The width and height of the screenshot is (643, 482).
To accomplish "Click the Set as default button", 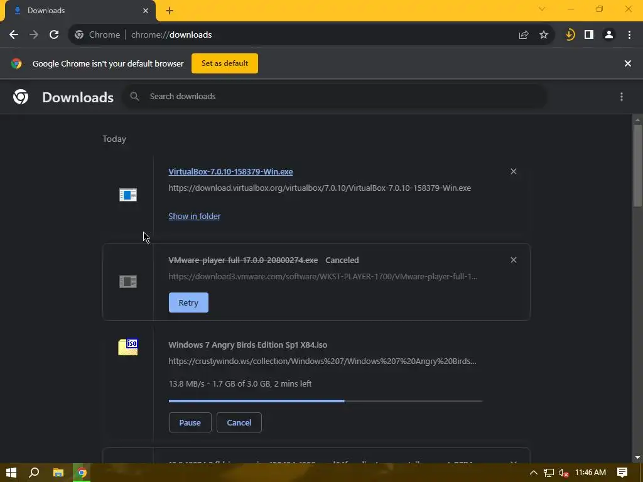I will click(x=225, y=63).
